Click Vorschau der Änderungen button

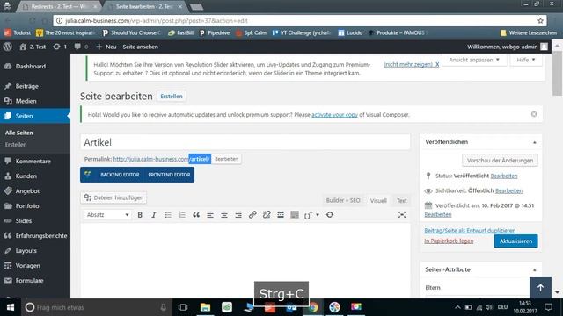click(x=500, y=160)
